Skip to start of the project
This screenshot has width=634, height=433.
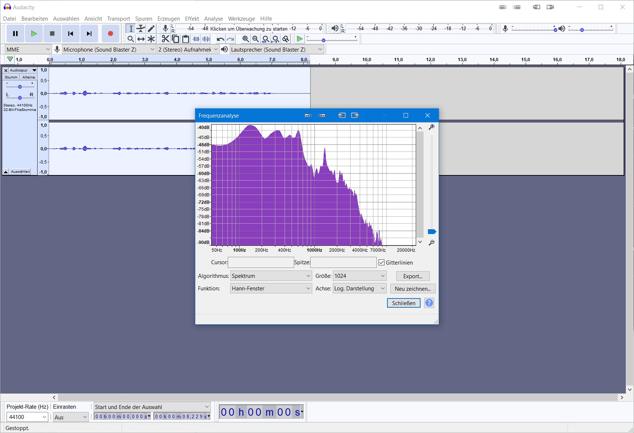tap(71, 34)
